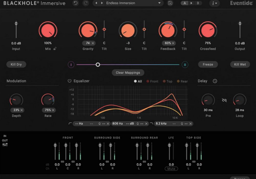This screenshot has width=256, height=179.
Task: Click the Feedback Tilt slider handle
Action: click(x=184, y=29)
